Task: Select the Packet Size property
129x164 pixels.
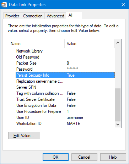Action: click(x=65, y=63)
